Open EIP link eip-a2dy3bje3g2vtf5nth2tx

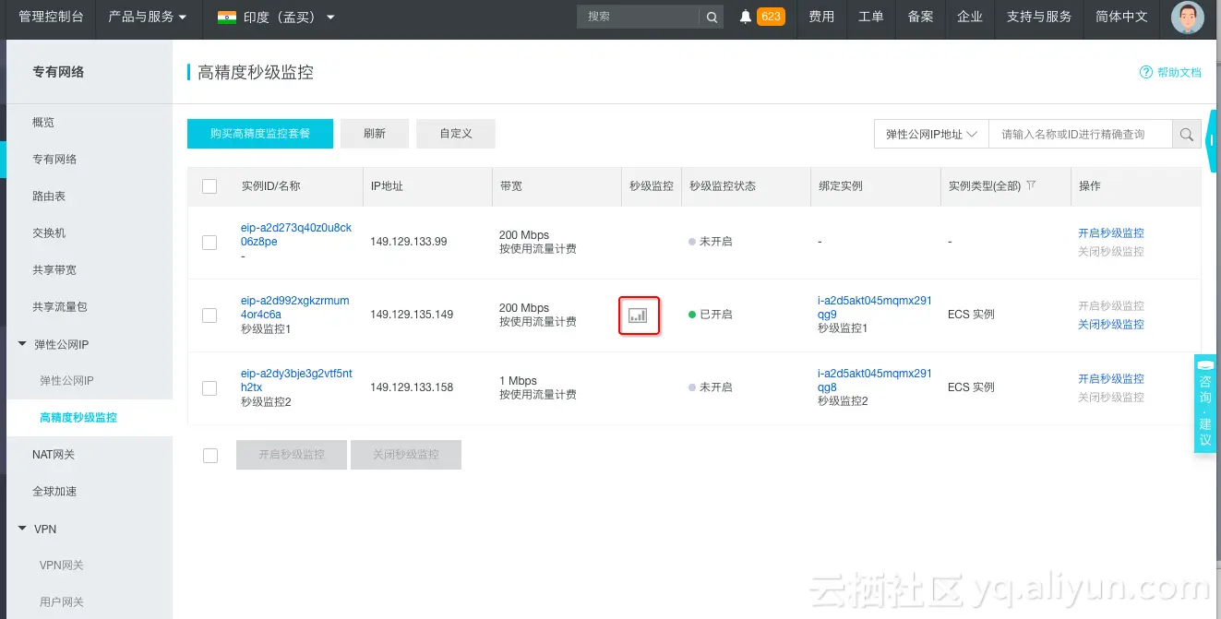[x=296, y=380]
